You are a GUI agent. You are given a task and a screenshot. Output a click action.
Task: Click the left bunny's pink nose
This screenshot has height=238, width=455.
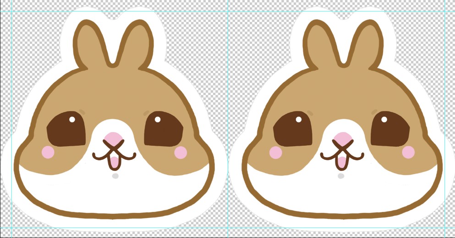113,138
